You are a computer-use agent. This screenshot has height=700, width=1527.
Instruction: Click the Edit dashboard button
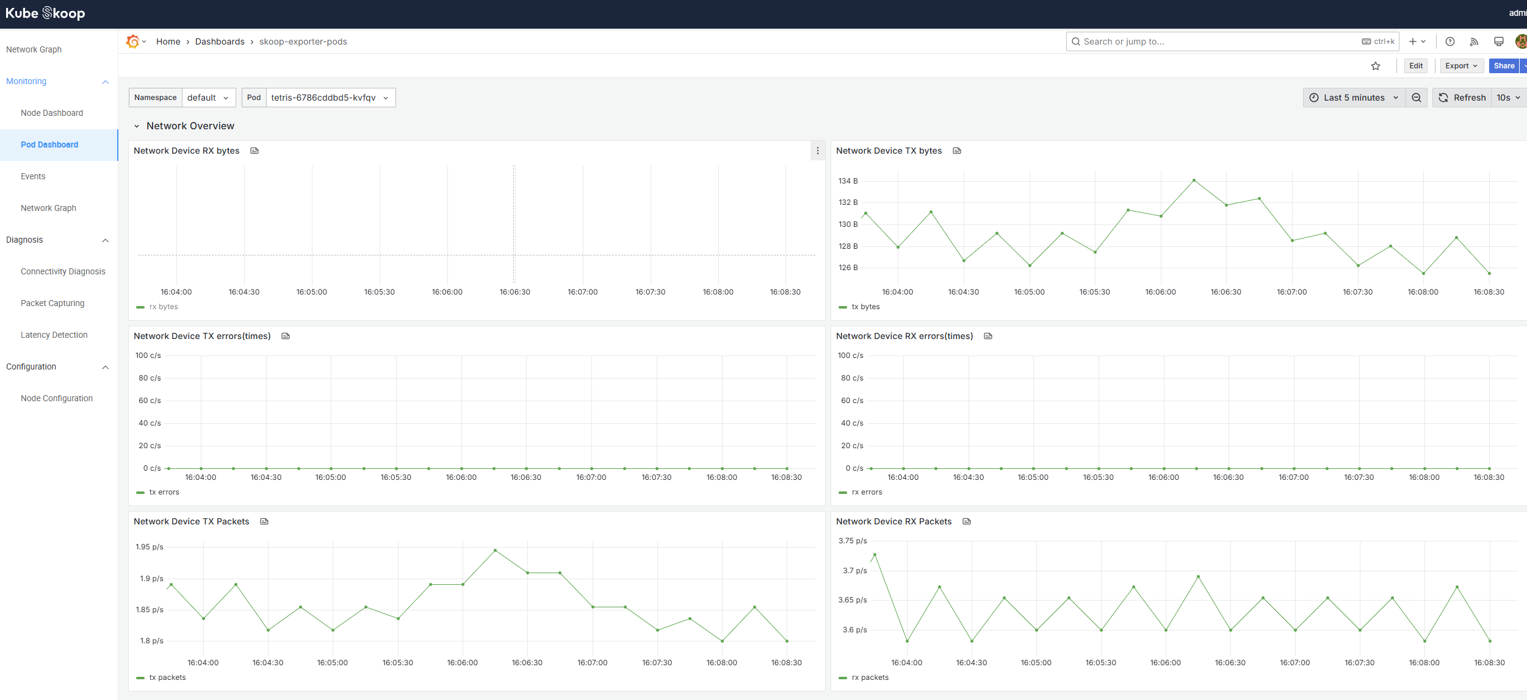(x=1416, y=66)
